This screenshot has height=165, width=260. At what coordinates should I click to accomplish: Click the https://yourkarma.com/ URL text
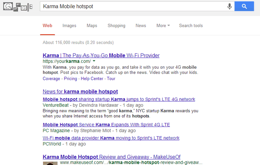point(67,61)
